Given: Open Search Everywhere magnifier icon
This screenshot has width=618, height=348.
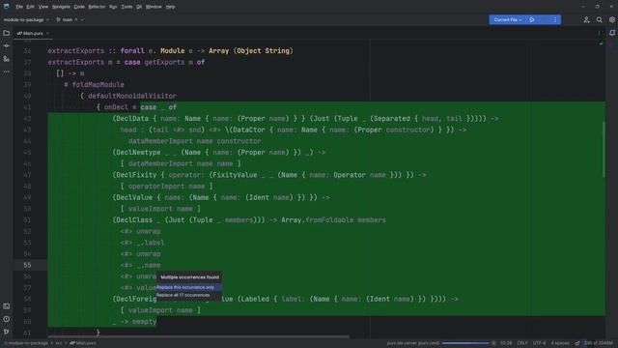Looking at the screenshot, I should 599,19.
